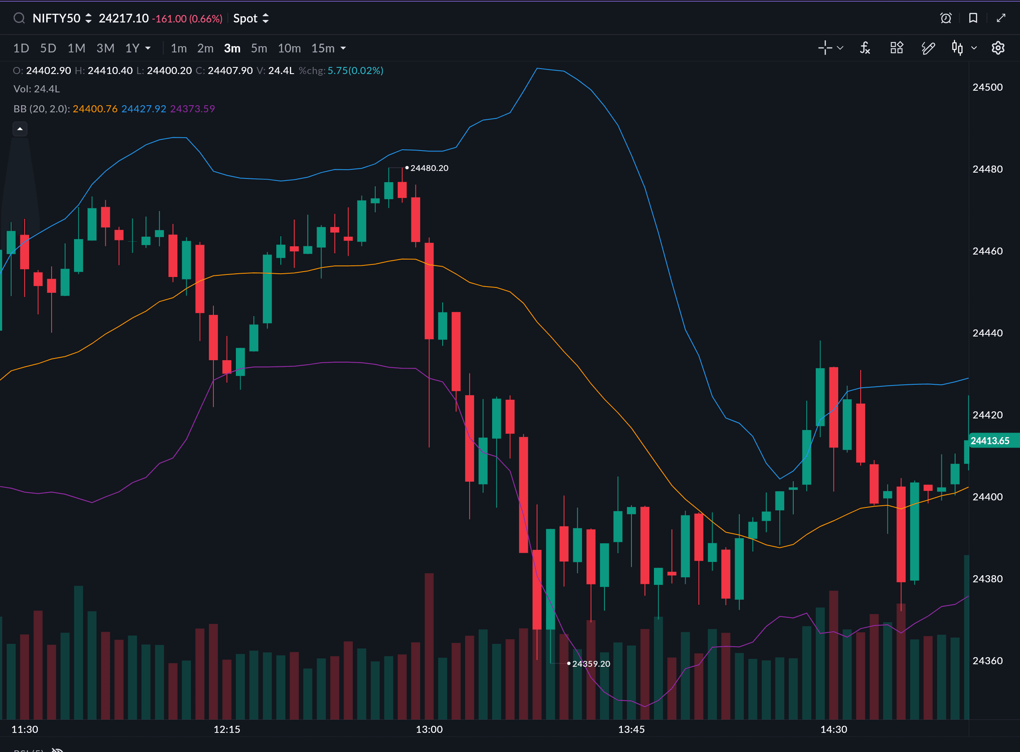
Task: Select the crosshair cursor tool
Action: pyautogui.click(x=825, y=48)
